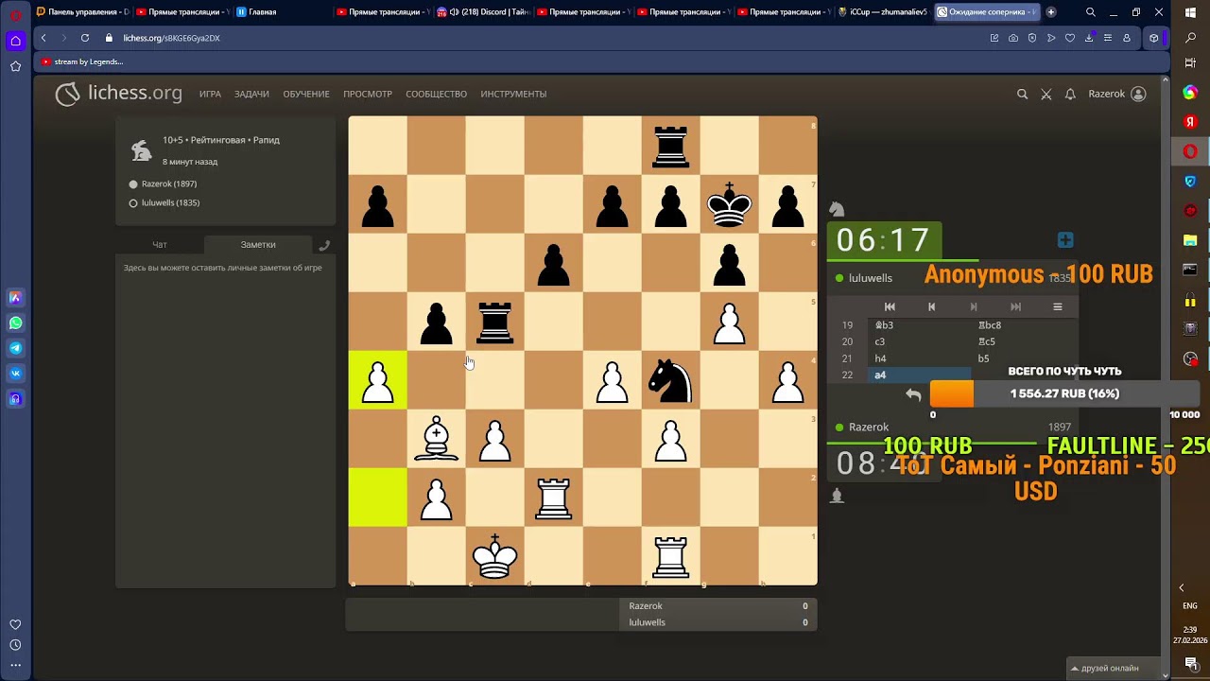Viewport: 1210px width, 681px height.
Task: Open the ОБУЧЕНИЕ menu
Action: tap(306, 94)
